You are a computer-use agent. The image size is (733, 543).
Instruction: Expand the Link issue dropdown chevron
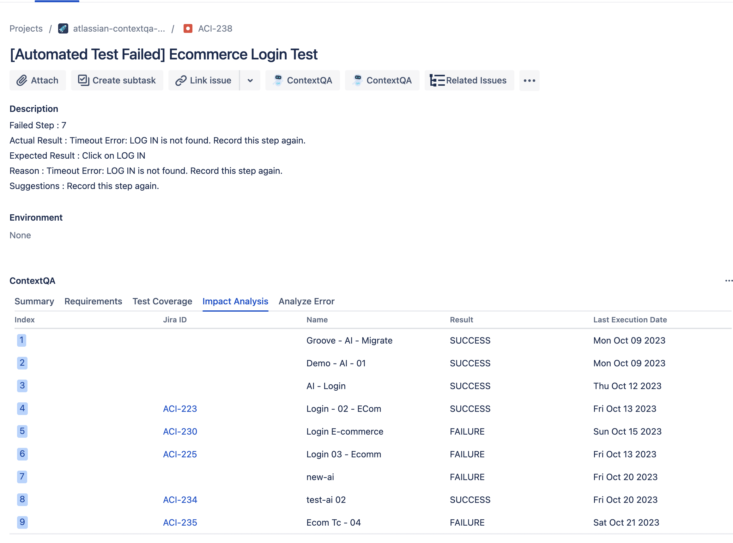pos(250,81)
